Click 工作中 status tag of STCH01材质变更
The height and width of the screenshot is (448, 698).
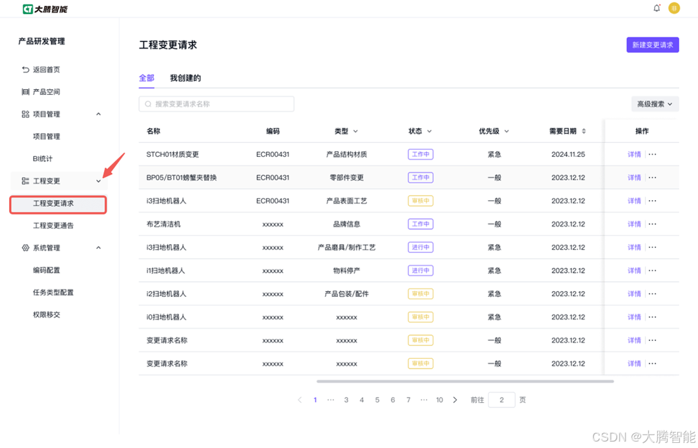point(420,154)
